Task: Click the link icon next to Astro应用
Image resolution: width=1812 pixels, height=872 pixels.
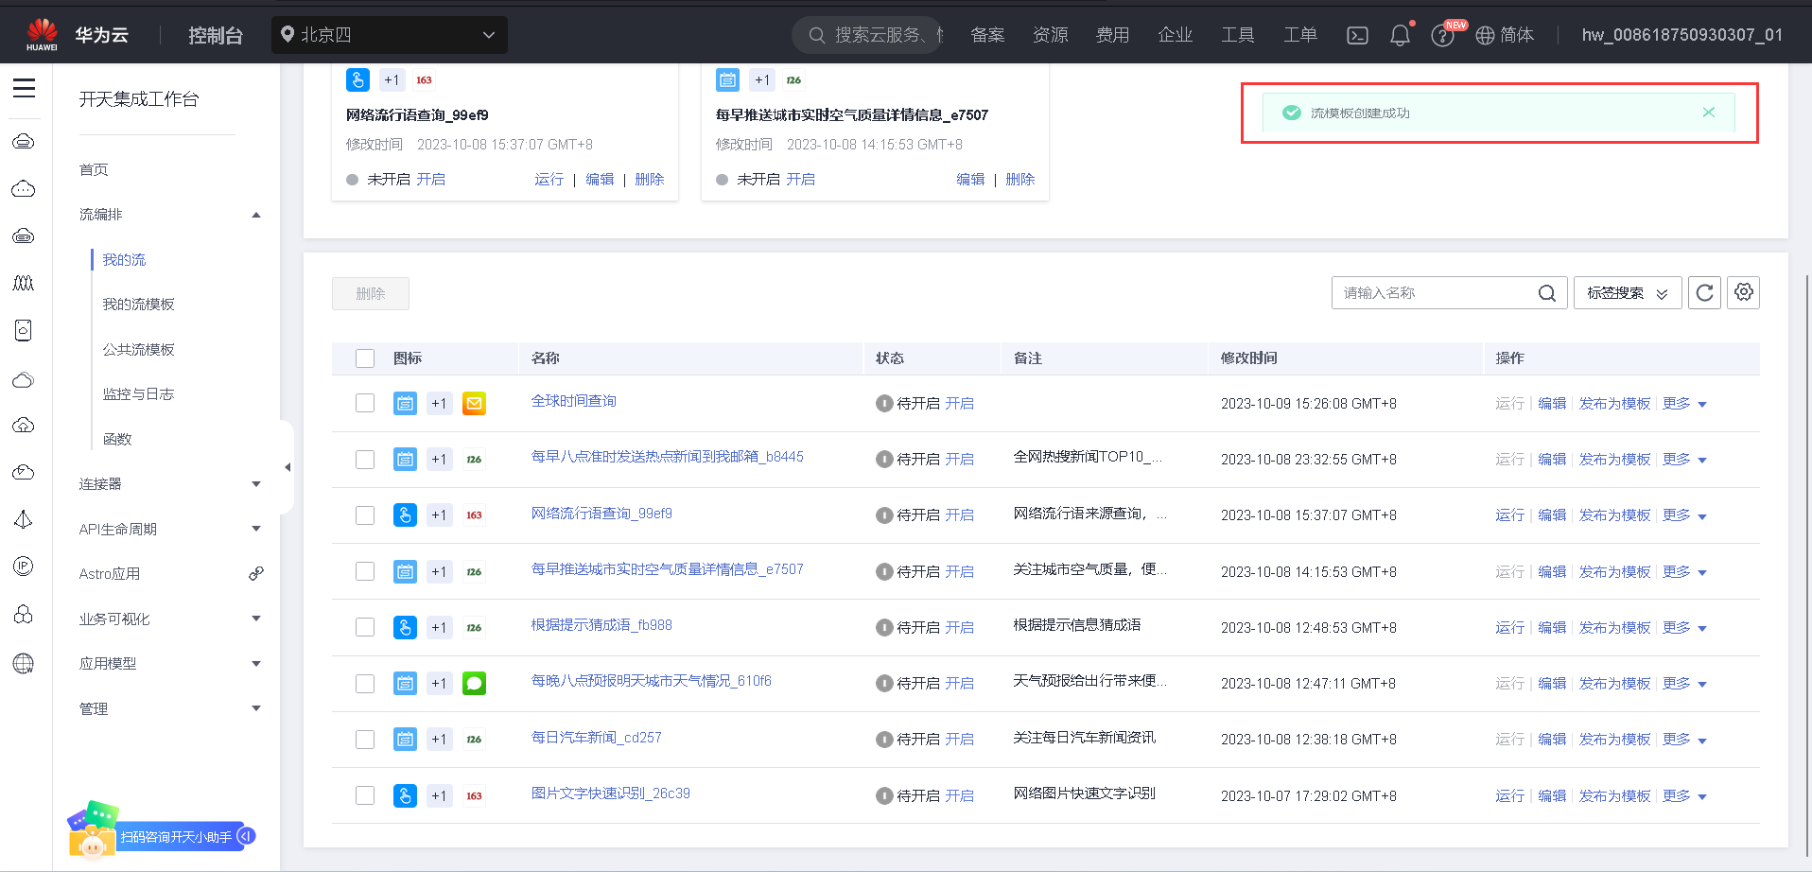Action: [256, 573]
